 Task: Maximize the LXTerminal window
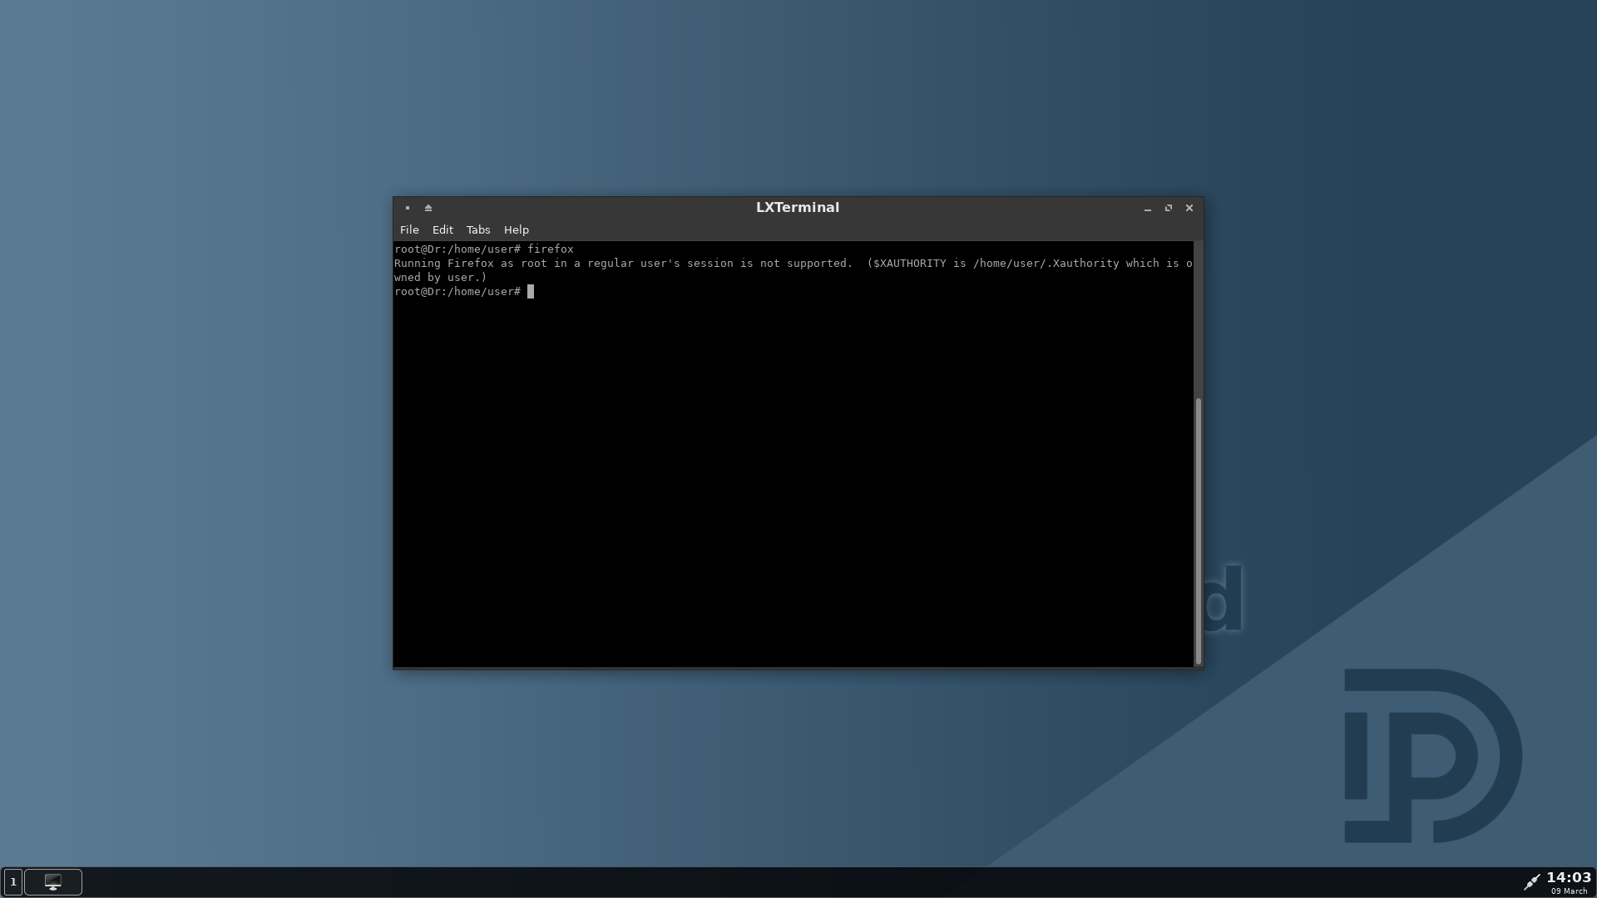1169,208
